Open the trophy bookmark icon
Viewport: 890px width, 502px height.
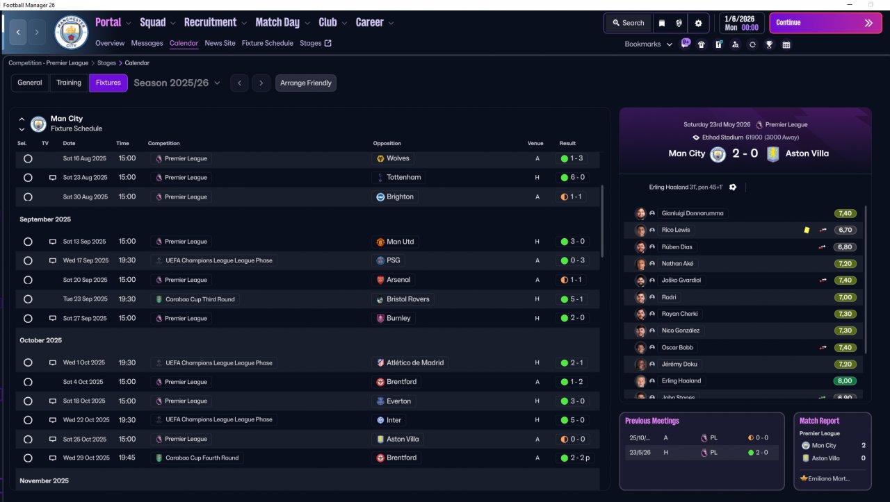pos(769,44)
